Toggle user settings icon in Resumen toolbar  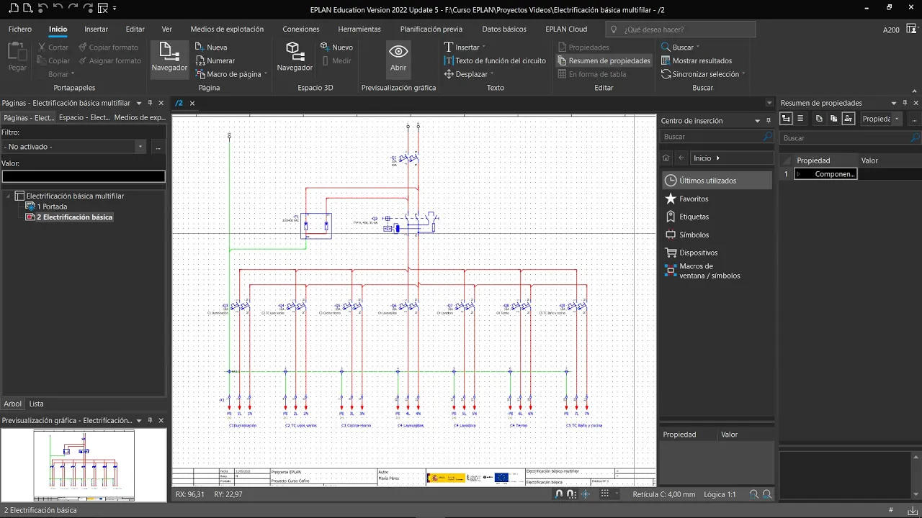point(849,119)
